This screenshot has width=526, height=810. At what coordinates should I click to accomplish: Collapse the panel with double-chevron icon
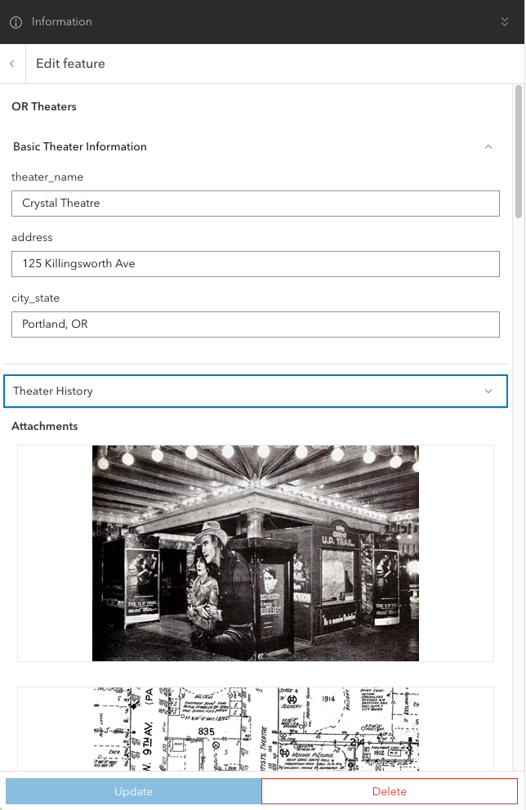[504, 22]
